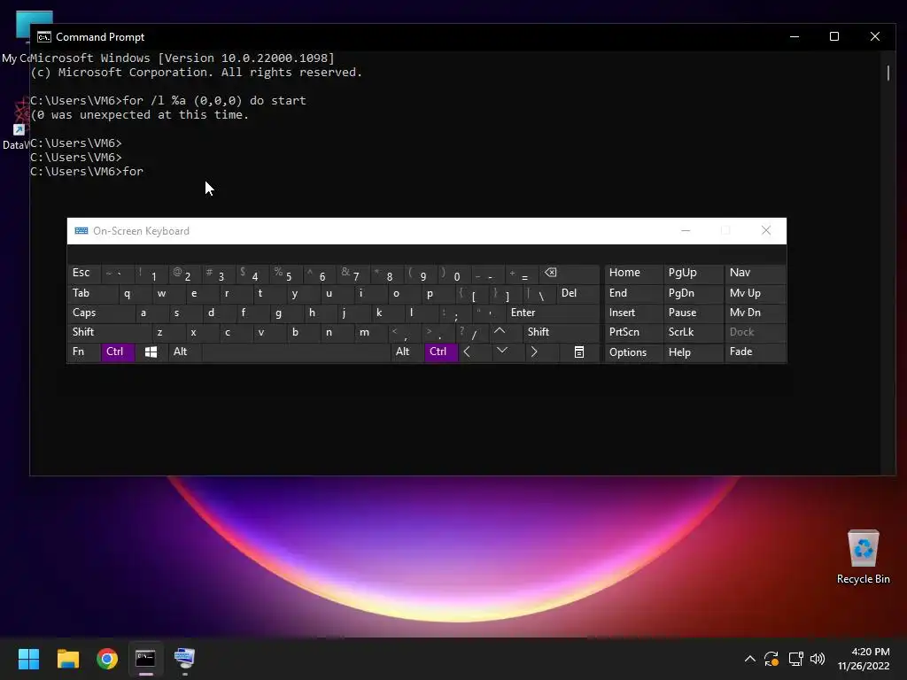Open File Explorer from the taskbar
The height and width of the screenshot is (680, 907).
tap(67, 659)
